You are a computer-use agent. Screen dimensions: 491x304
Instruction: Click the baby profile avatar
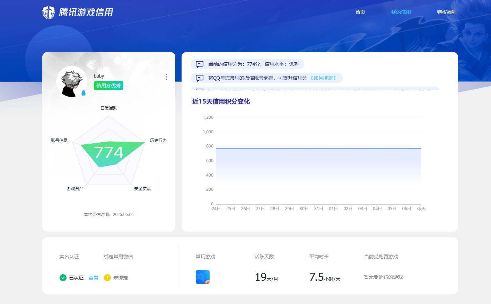(x=72, y=82)
